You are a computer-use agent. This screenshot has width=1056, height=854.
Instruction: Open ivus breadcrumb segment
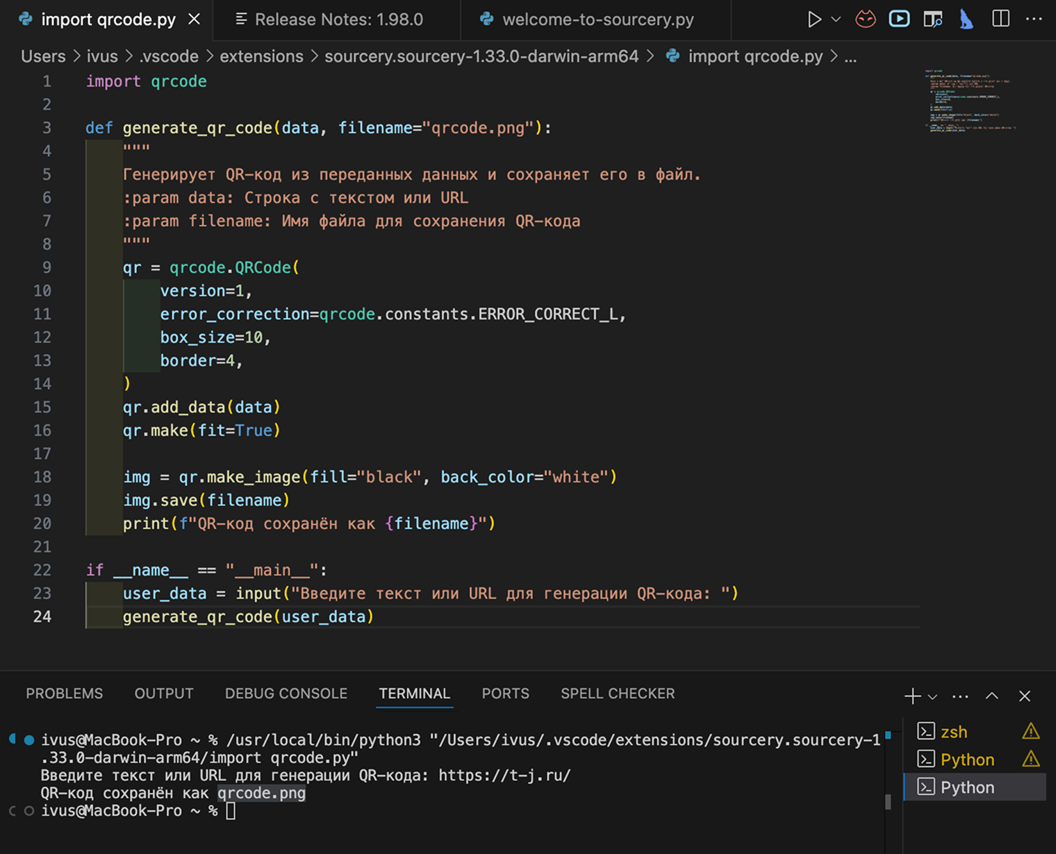point(102,56)
